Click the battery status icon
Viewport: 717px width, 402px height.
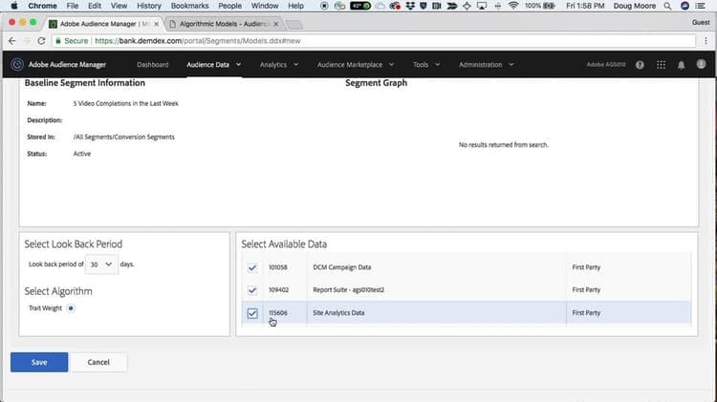pyautogui.click(x=549, y=6)
